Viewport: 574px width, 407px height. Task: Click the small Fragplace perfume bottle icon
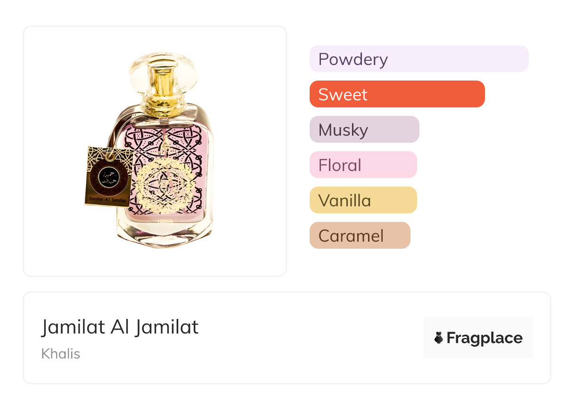coord(439,338)
